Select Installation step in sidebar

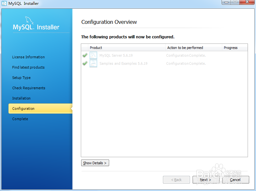[x=21, y=98]
